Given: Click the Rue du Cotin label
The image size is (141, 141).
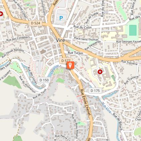Looking at the screenshot, I should tap(83, 27).
